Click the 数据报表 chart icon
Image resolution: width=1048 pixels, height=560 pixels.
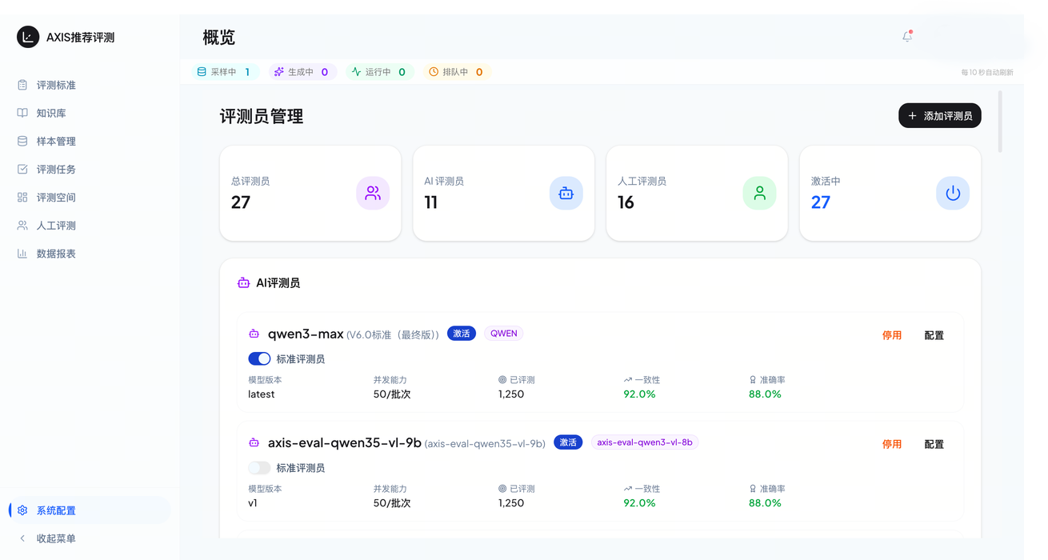[22, 254]
